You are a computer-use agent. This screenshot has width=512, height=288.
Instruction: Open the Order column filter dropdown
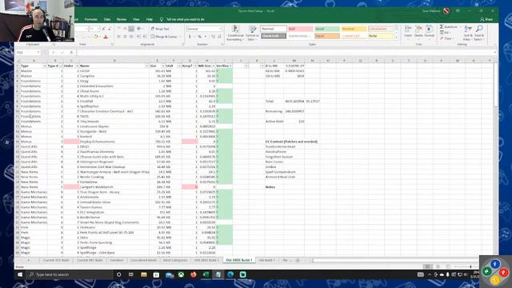(x=78, y=66)
